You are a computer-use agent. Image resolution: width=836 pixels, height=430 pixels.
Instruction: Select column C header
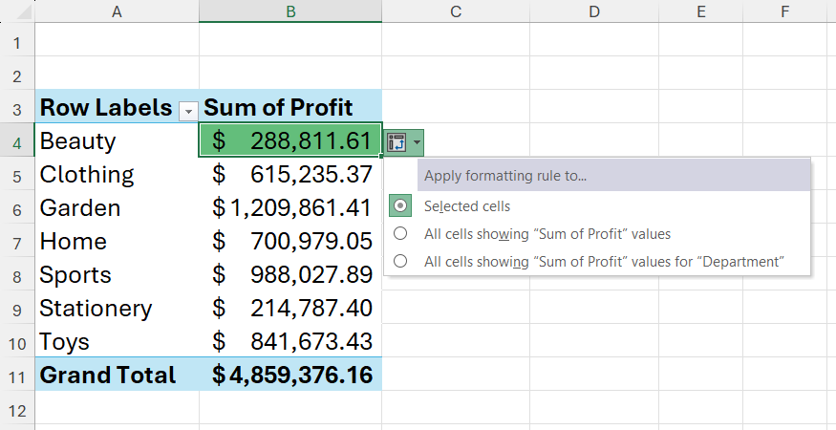[456, 11]
